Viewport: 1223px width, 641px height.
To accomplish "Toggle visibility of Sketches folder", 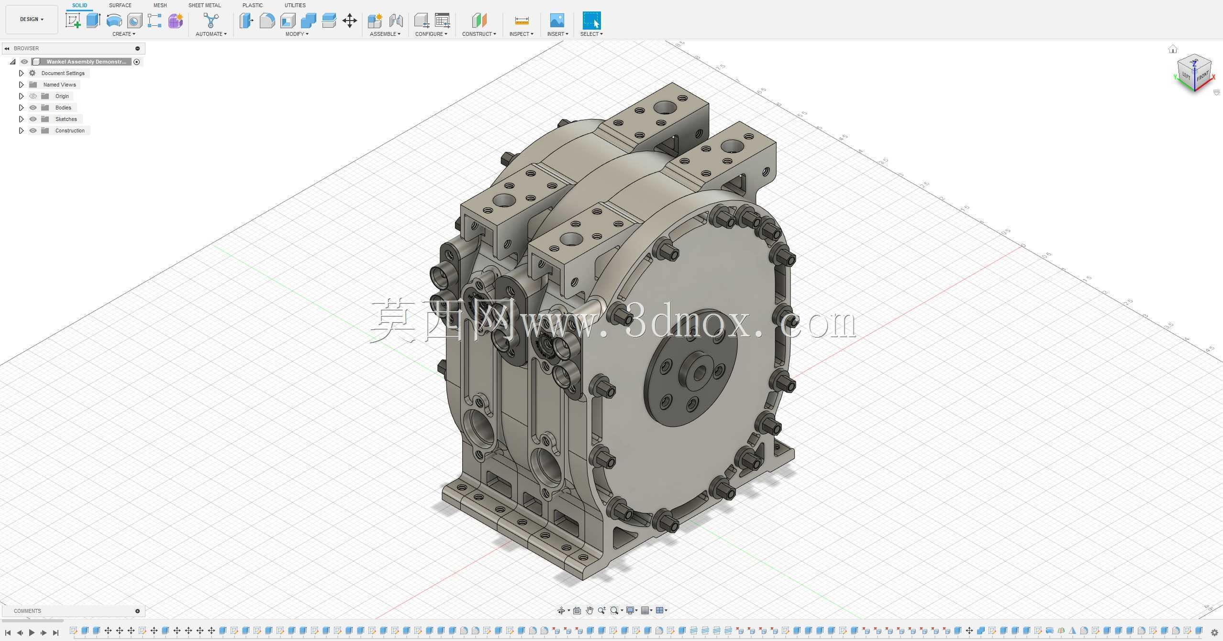I will [33, 119].
